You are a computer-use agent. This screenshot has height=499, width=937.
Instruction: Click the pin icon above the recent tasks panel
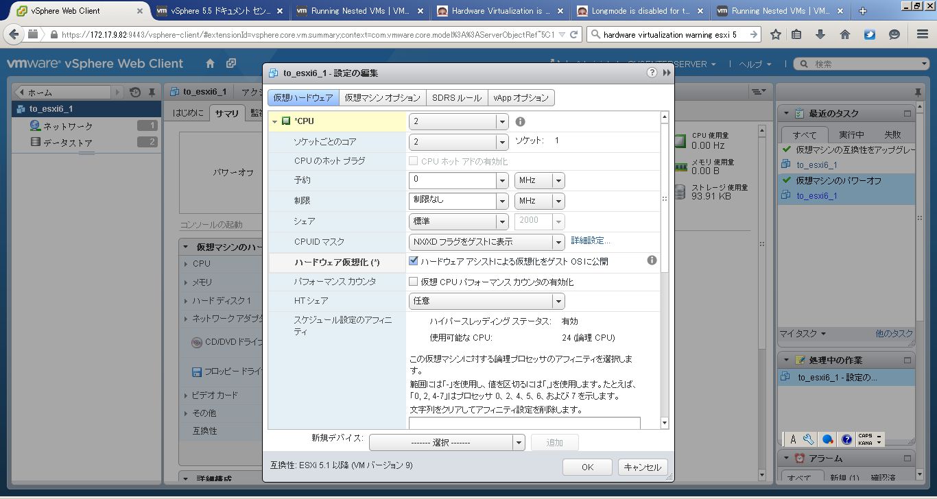918,92
